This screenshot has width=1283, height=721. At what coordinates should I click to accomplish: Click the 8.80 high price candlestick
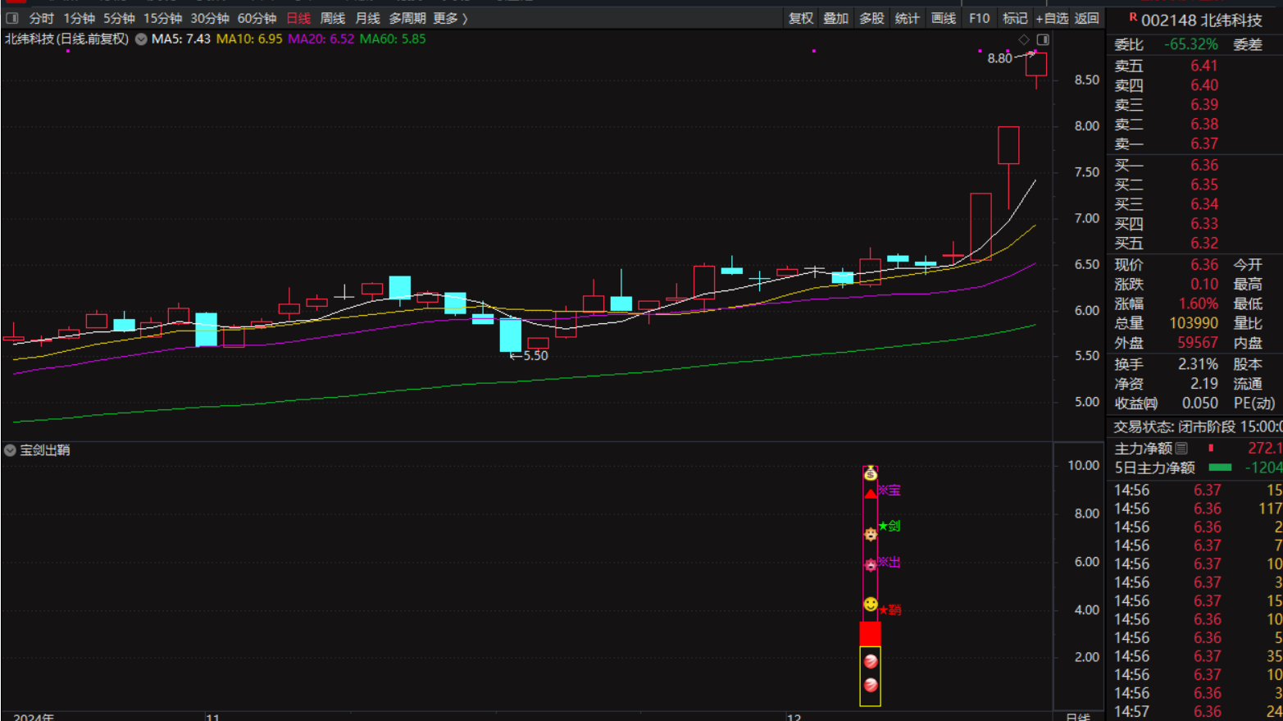[x=1036, y=65]
